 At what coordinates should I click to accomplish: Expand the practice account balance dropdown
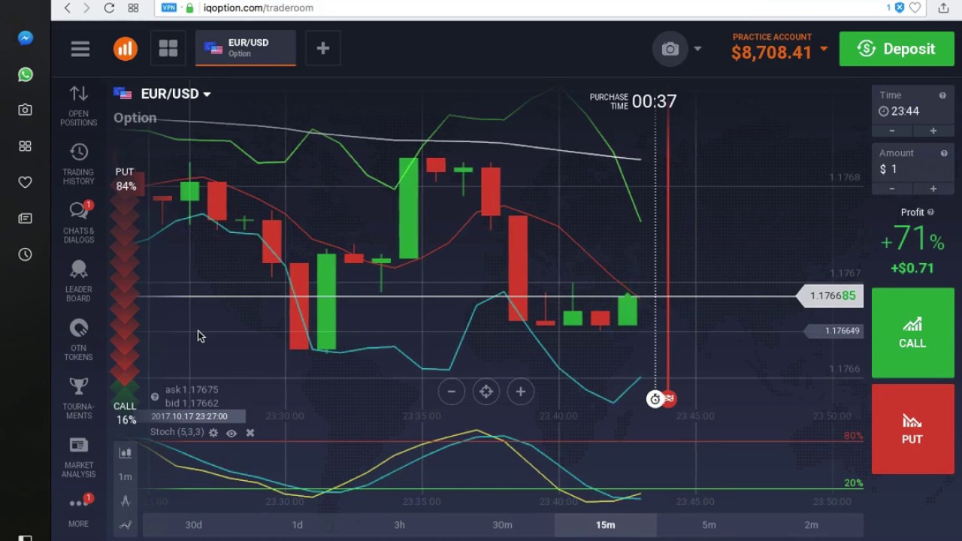(824, 49)
